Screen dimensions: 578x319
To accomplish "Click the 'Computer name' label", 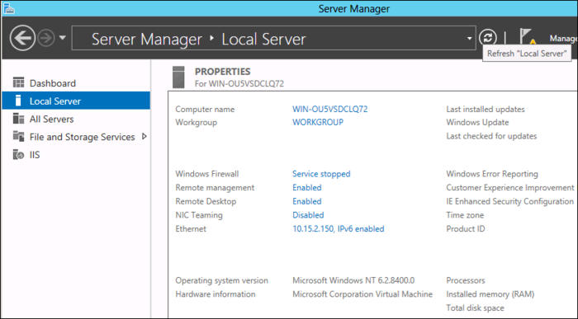I will pyautogui.click(x=205, y=110).
